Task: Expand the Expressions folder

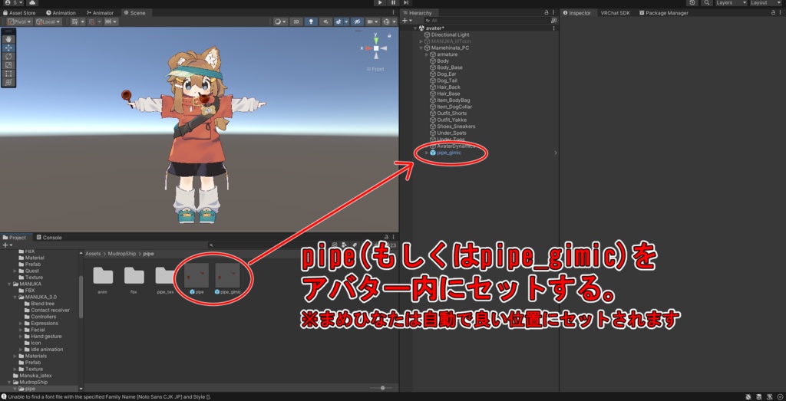Action: coord(21,324)
